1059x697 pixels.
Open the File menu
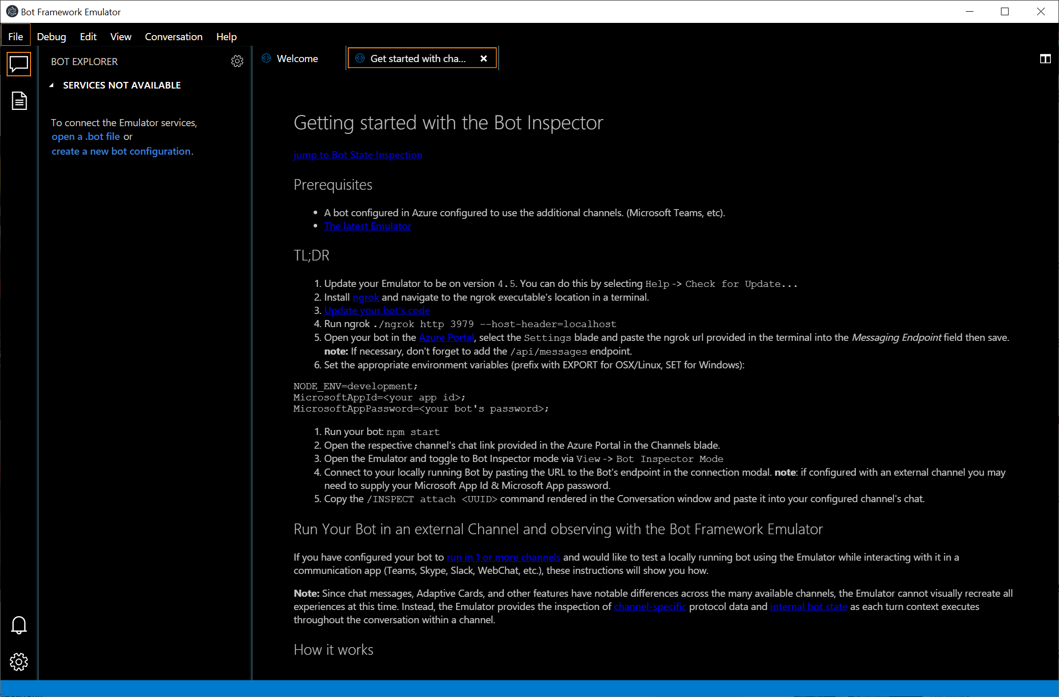[x=15, y=37]
